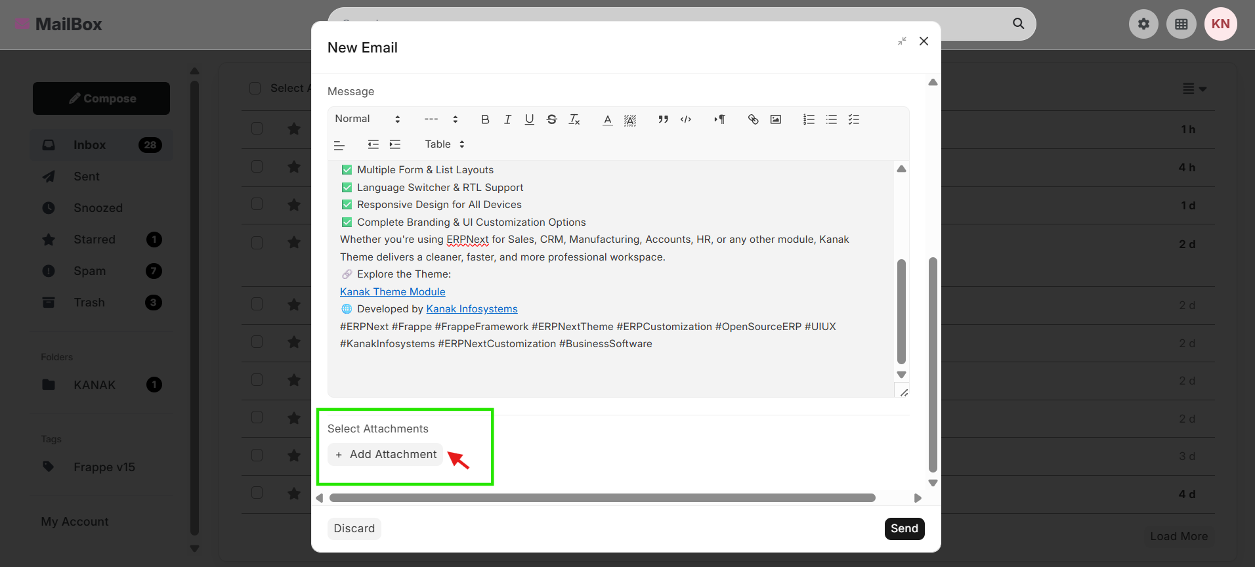Open the '---' font size dropdown
Screen dimensions: 1255x567
coord(441,119)
